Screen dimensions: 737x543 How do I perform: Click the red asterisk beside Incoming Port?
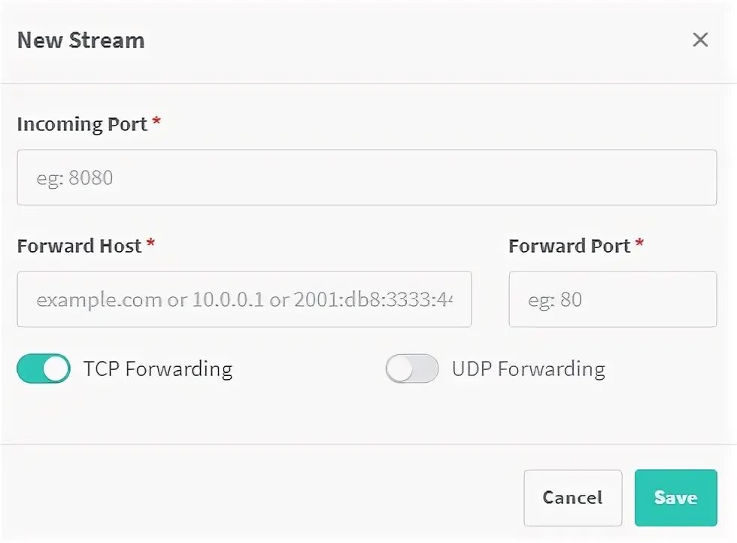pos(156,123)
